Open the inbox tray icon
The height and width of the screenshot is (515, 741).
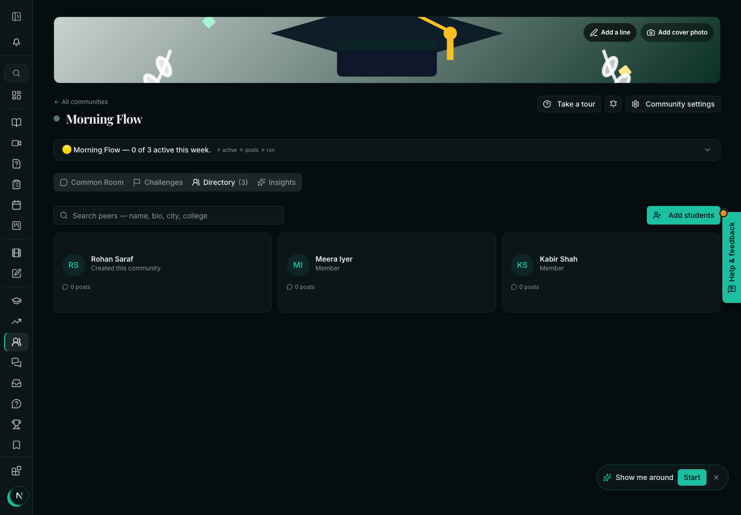click(x=16, y=383)
